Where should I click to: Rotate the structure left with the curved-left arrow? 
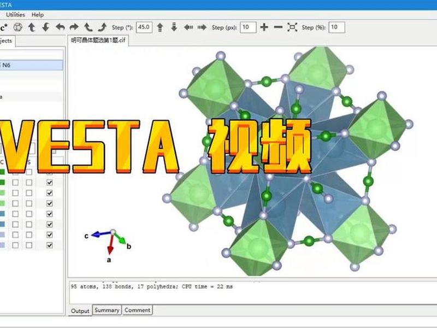click(x=60, y=27)
